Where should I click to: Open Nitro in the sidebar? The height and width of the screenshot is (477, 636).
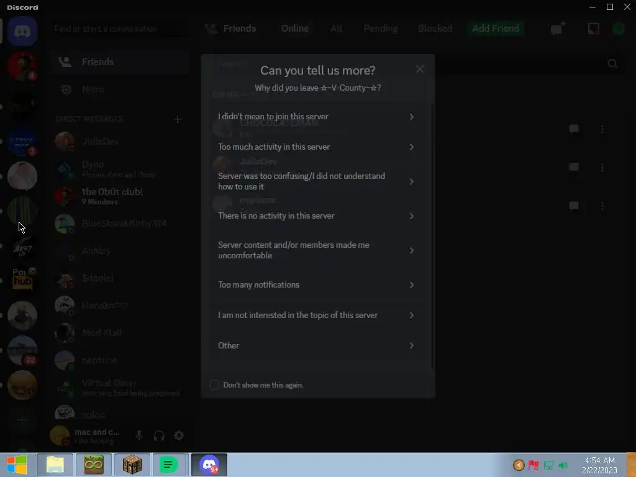coord(120,89)
